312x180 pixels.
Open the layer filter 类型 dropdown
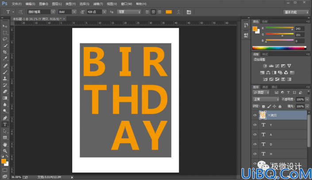pos(261,92)
